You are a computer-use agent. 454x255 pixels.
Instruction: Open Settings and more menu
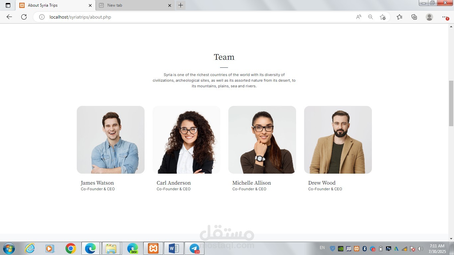pos(445,17)
